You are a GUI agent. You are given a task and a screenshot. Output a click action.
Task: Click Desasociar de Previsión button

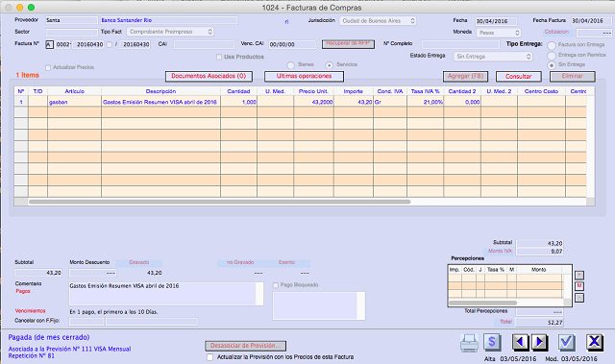click(246, 346)
